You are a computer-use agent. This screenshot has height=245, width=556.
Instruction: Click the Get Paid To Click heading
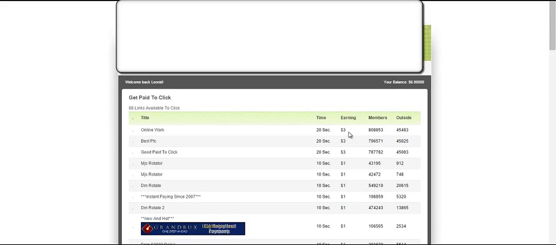[150, 98]
